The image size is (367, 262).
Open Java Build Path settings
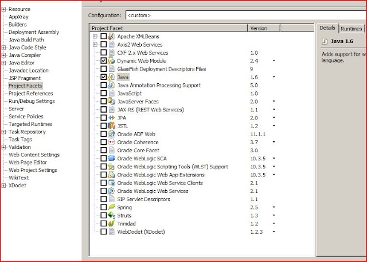[x=26, y=40]
